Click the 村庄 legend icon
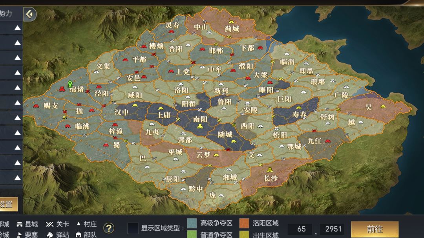 (79, 224)
